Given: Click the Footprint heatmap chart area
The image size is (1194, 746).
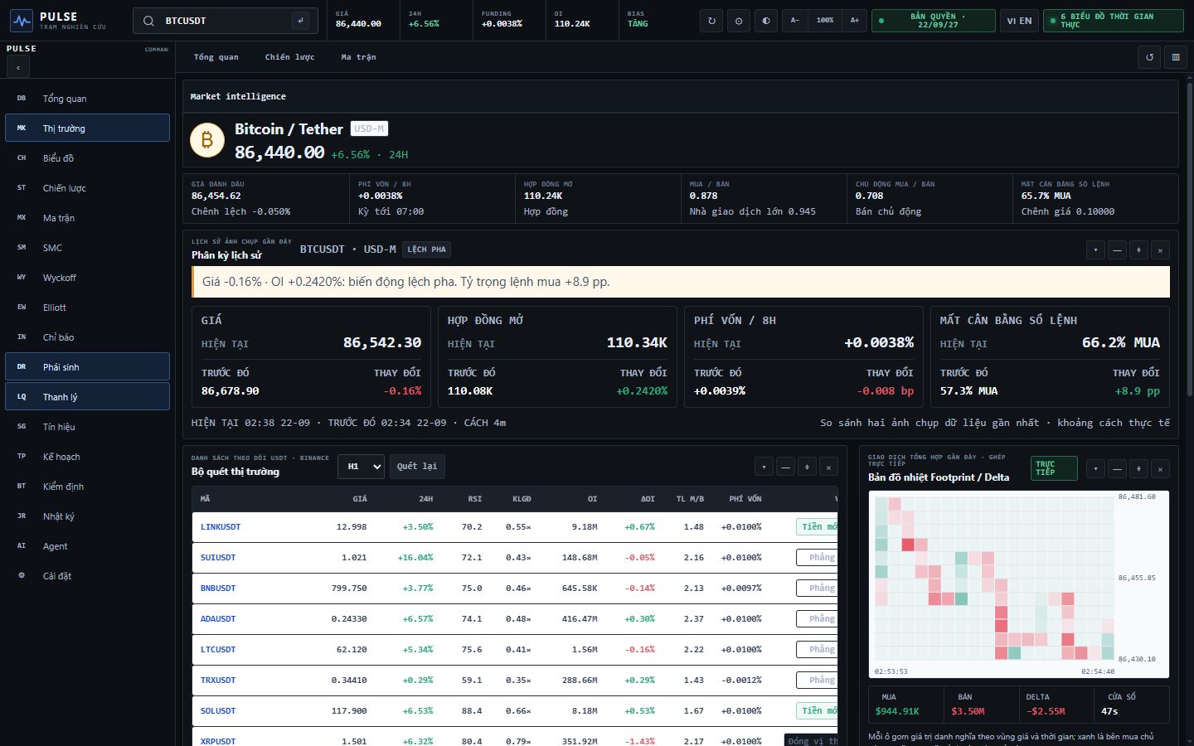Looking at the screenshot, I should point(1019,584).
